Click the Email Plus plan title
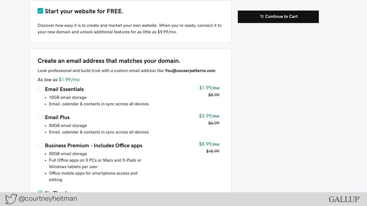The height and width of the screenshot is (206, 367). click(57, 117)
